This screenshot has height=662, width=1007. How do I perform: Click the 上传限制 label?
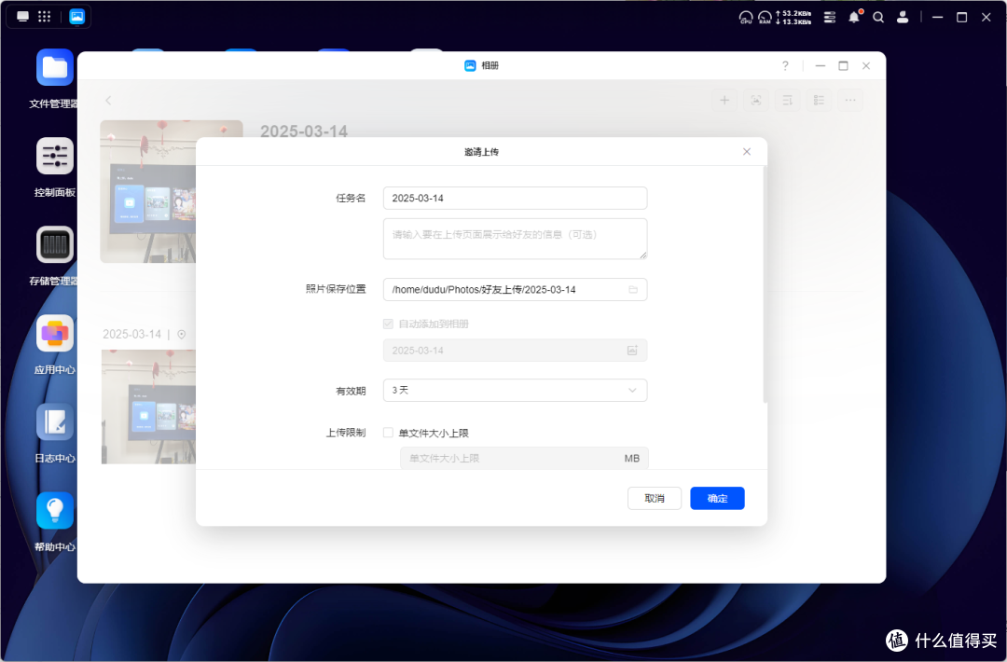tap(346, 433)
